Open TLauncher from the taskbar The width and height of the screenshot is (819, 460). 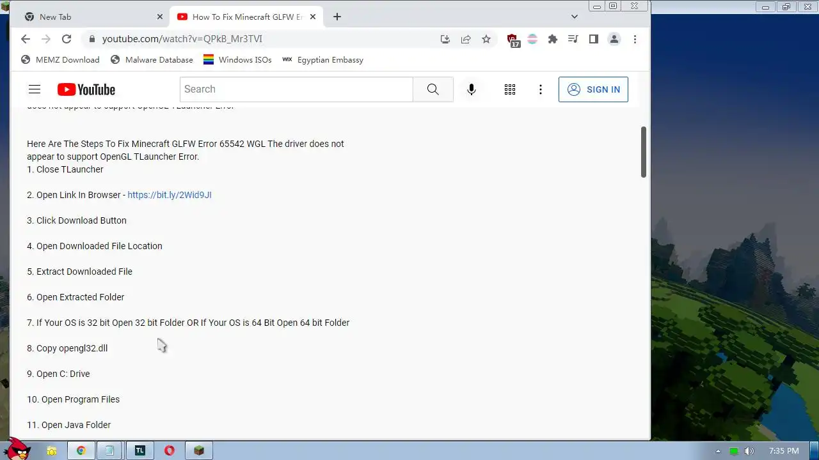[140, 450]
